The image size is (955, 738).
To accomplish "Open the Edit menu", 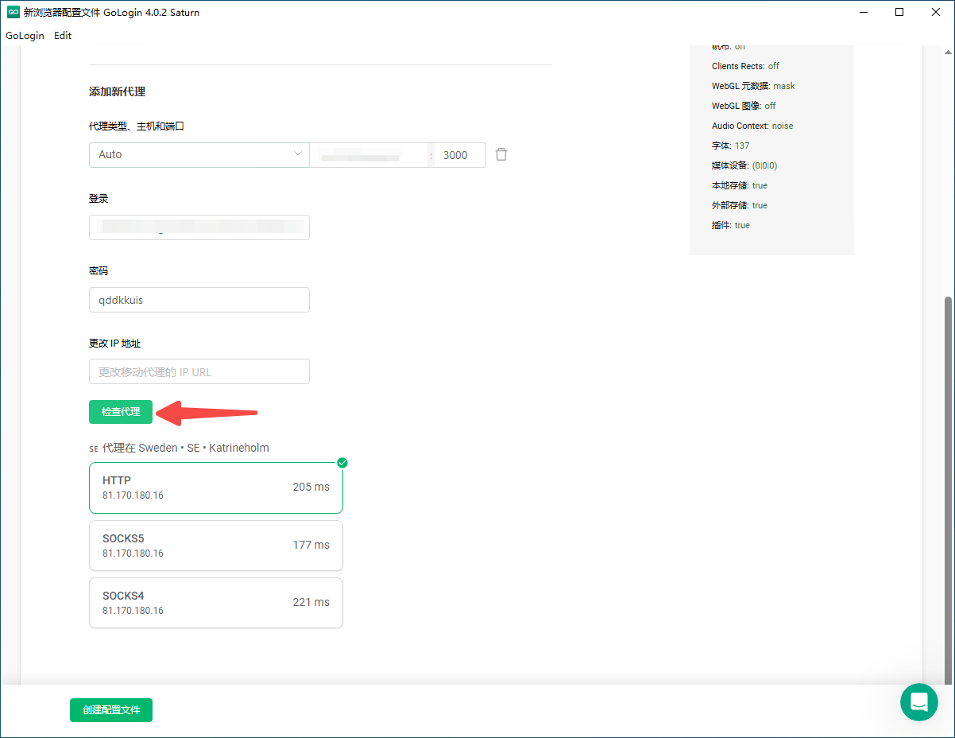I will click(x=63, y=36).
